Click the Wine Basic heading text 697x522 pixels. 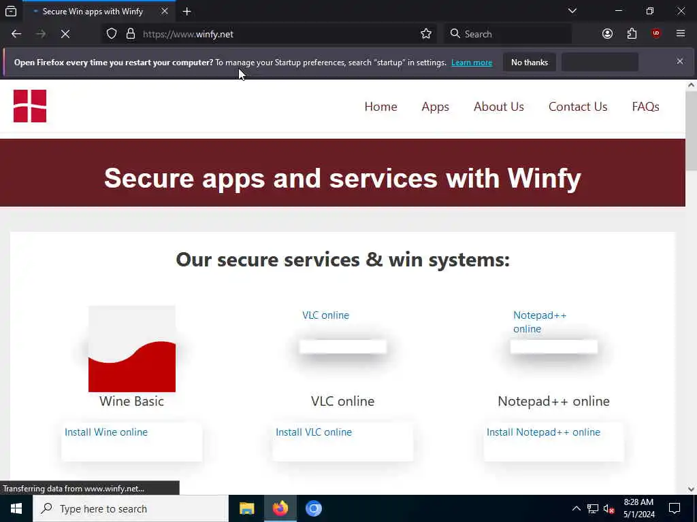click(131, 401)
